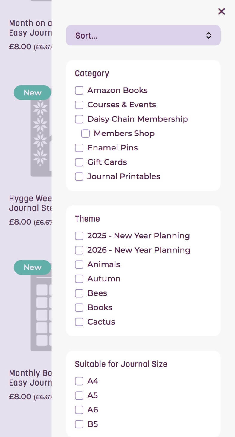Close the filter panel with X icon
This screenshot has height=437, width=235.
click(221, 11)
